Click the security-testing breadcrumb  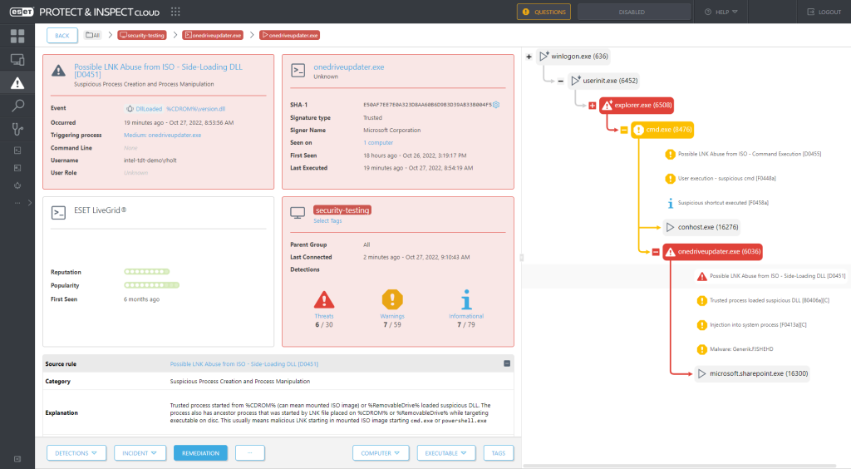tap(142, 35)
